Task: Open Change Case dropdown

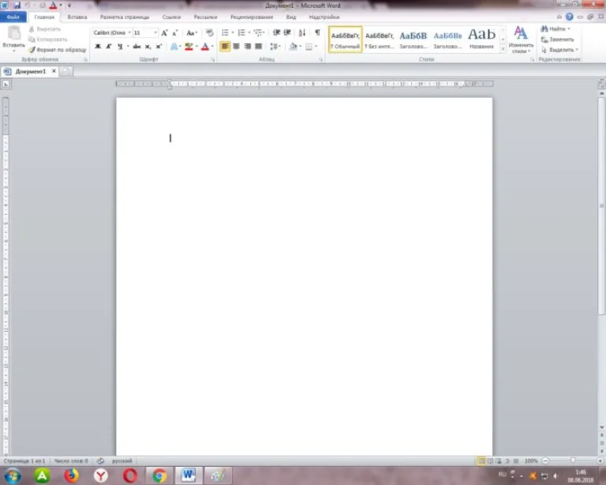Action: tap(192, 33)
